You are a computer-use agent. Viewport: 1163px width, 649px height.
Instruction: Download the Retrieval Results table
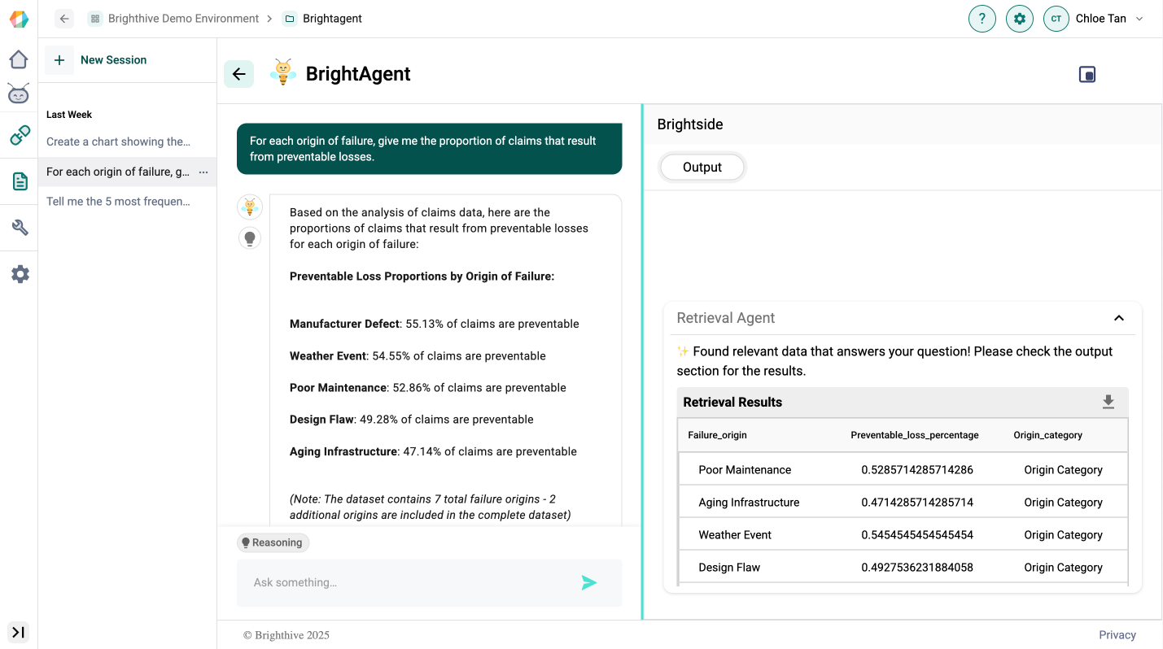(1108, 402)
